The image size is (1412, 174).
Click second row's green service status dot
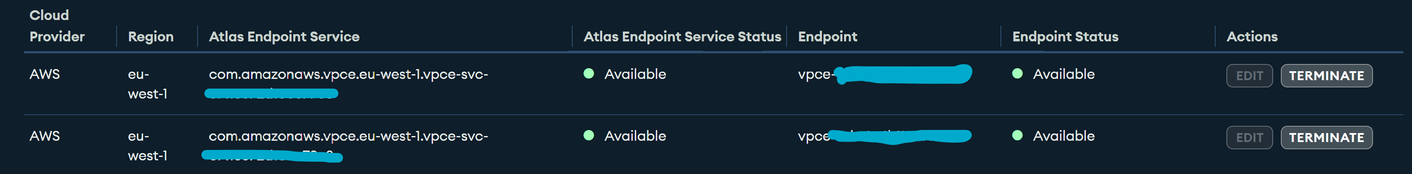[589, 135]
